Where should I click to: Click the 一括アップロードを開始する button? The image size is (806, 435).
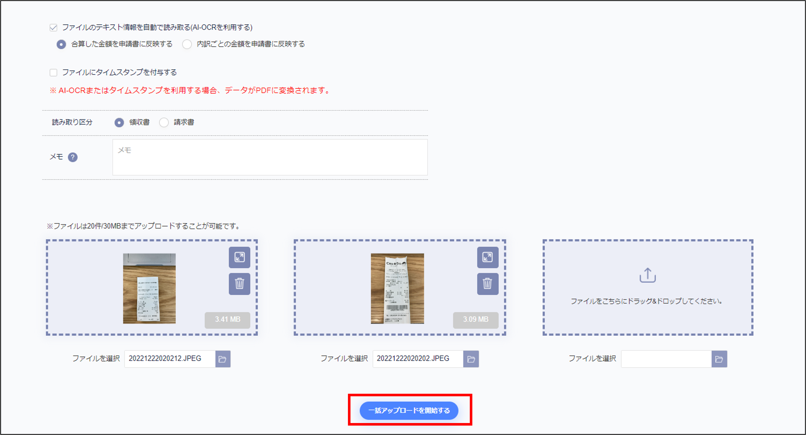click(x=409, y=410)
